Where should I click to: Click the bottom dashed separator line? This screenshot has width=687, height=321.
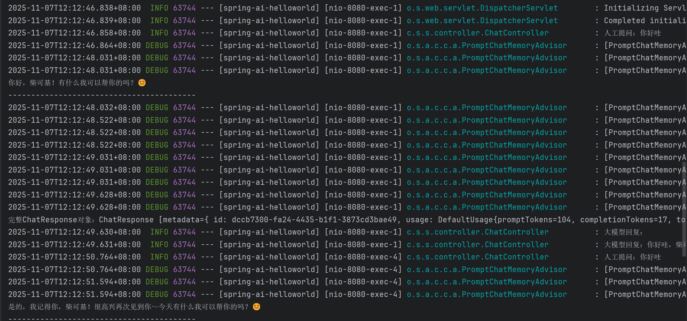pyautogui.click(x=102, y=318)
